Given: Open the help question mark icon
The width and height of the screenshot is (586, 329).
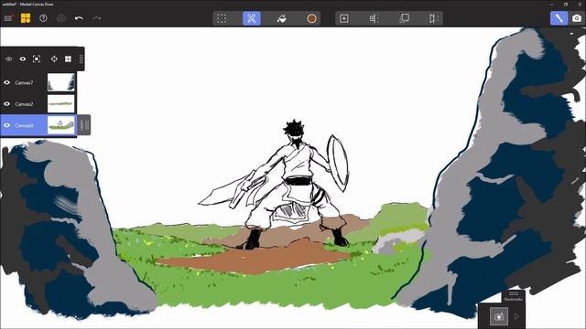Looking at the screenshot, I should pyautogui.click(x=43, y=18).
